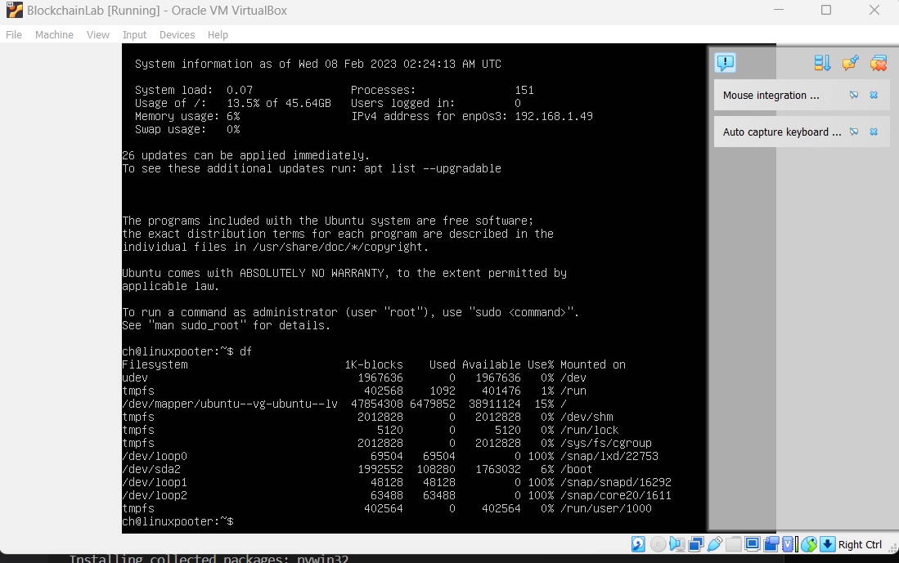Screen dimensions: 899x563
Task: Click the 'Swap usage:' label
Action: (170, 129)
